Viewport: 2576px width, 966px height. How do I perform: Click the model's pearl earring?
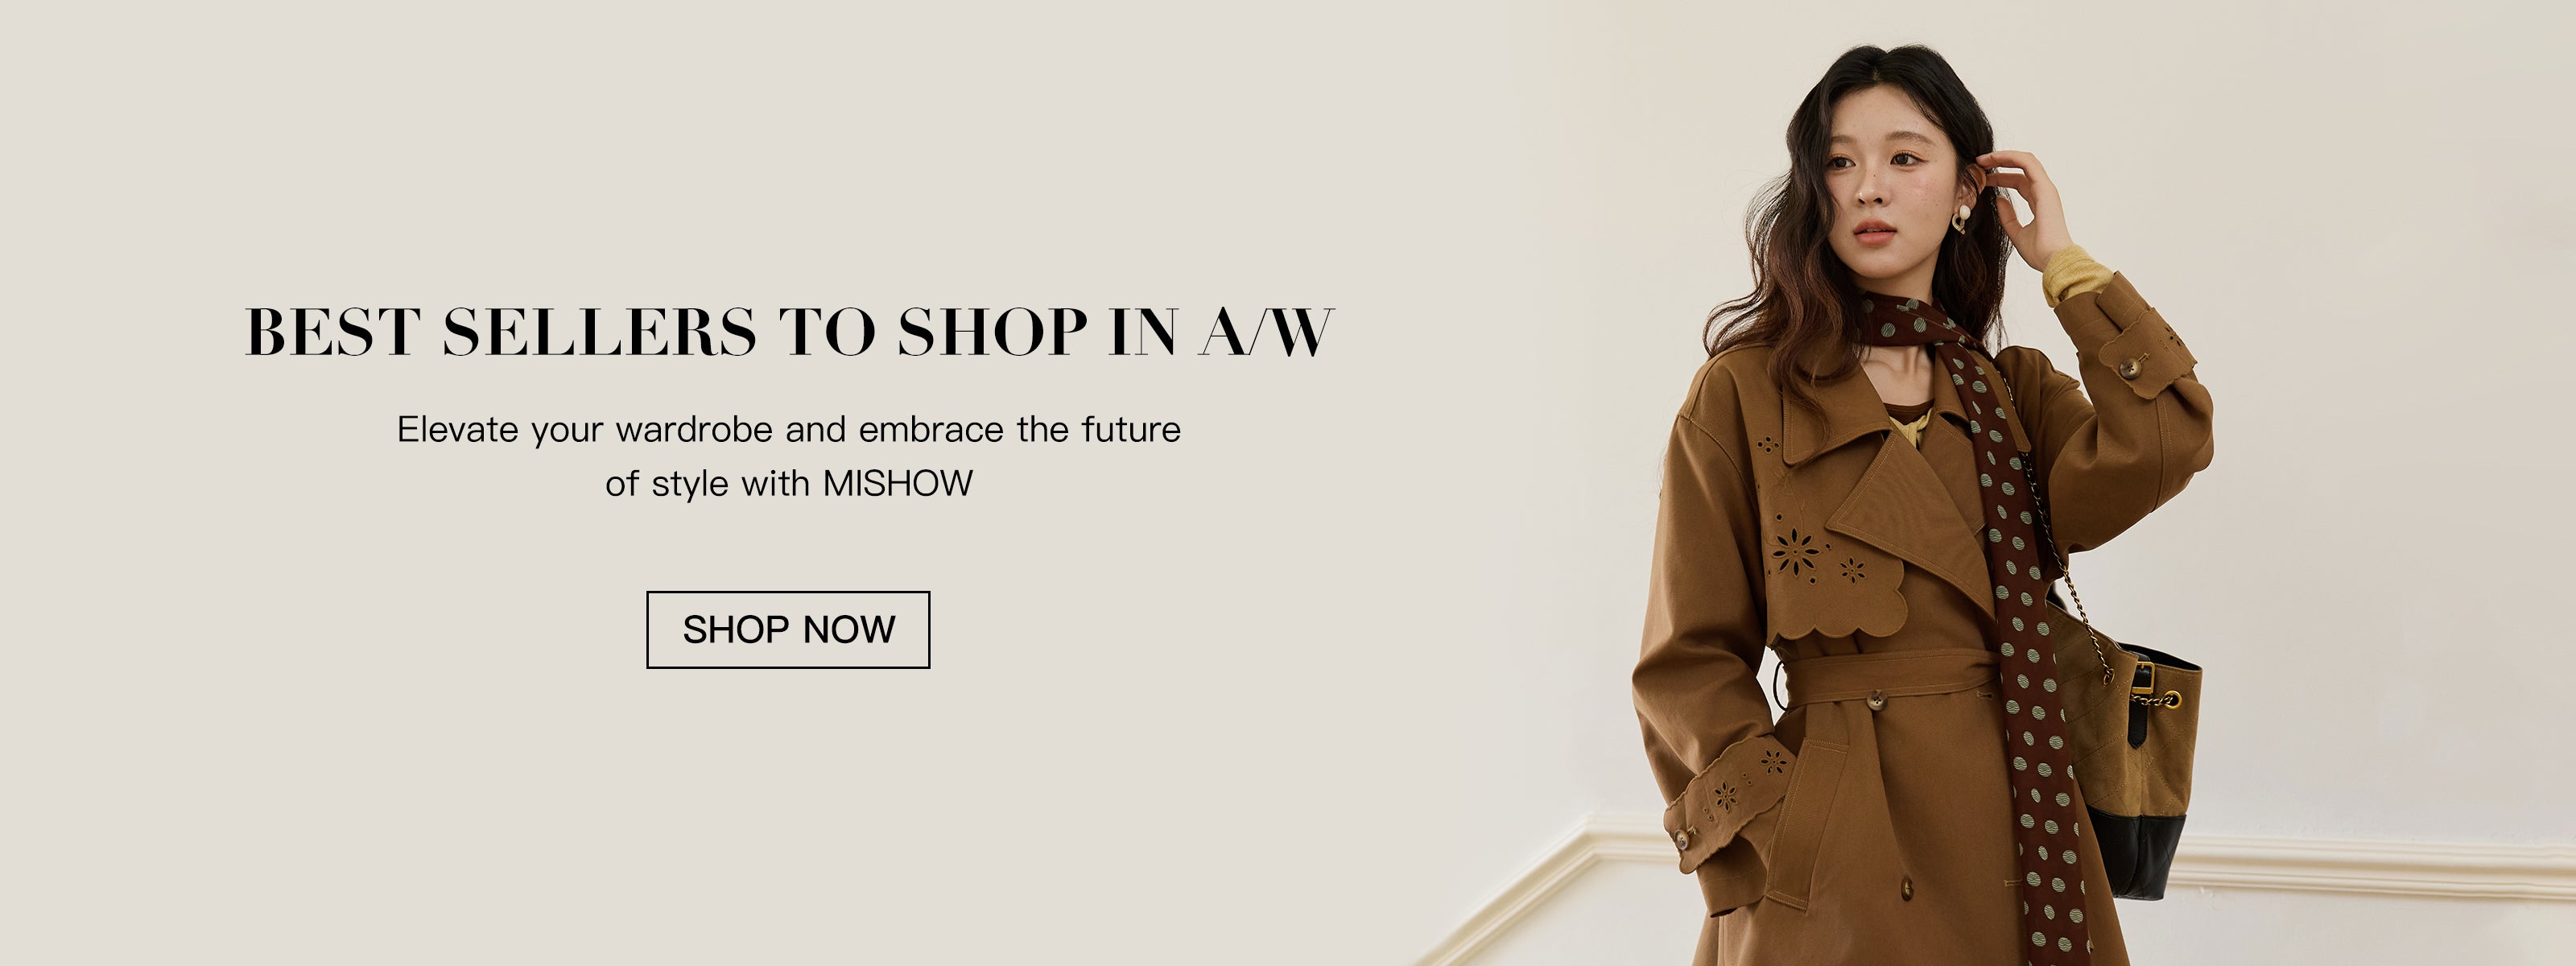point(1962,214)
